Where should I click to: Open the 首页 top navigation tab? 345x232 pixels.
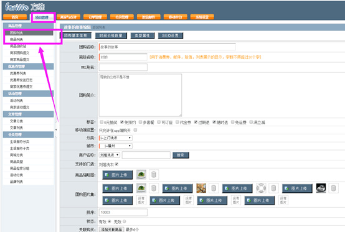pyautogui.click(x=15, y=17)
